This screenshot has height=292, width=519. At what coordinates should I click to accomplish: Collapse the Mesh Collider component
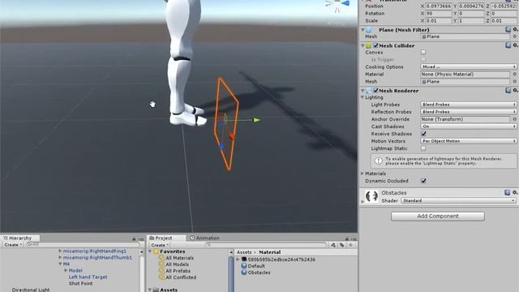(x=362, y=45)
